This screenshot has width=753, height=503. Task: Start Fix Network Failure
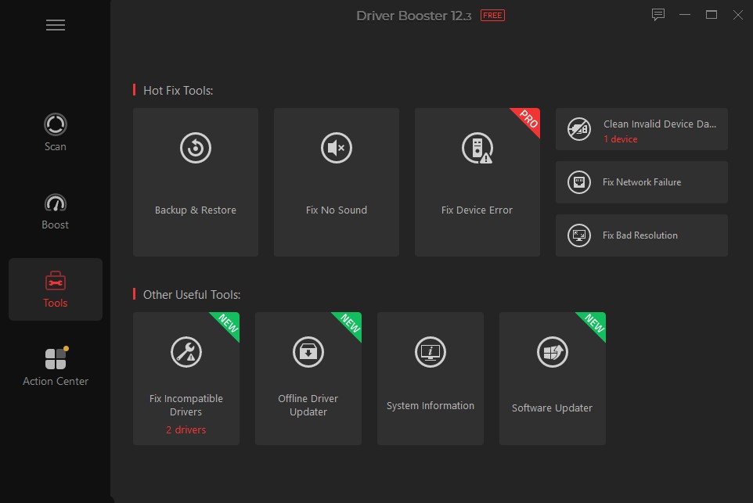click(x=641, y=182)
